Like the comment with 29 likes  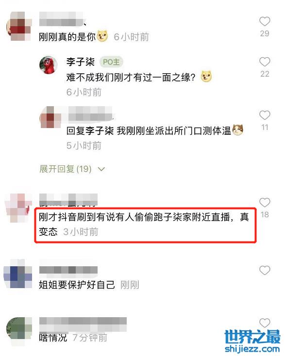tap(265, 21)
